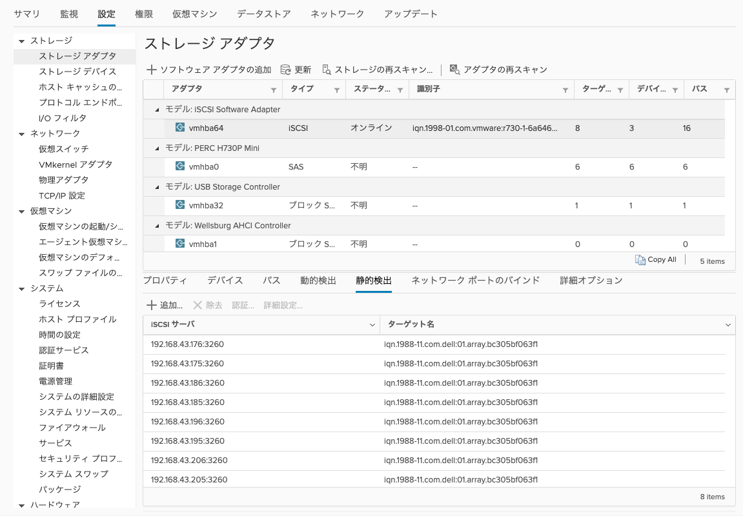Collapse the 仮想マシン section in sidebar
The height and width of the screenshot is (516, 743).
(21, 212)
